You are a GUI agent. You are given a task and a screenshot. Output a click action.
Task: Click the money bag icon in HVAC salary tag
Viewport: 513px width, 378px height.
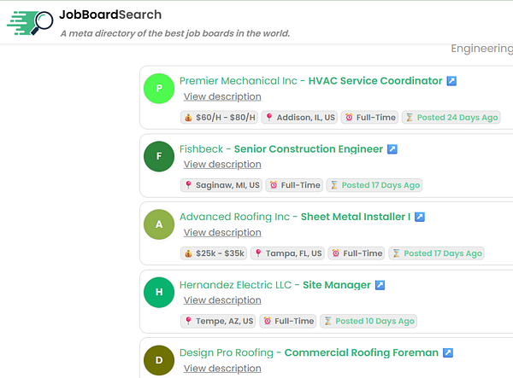coord(188,117)
